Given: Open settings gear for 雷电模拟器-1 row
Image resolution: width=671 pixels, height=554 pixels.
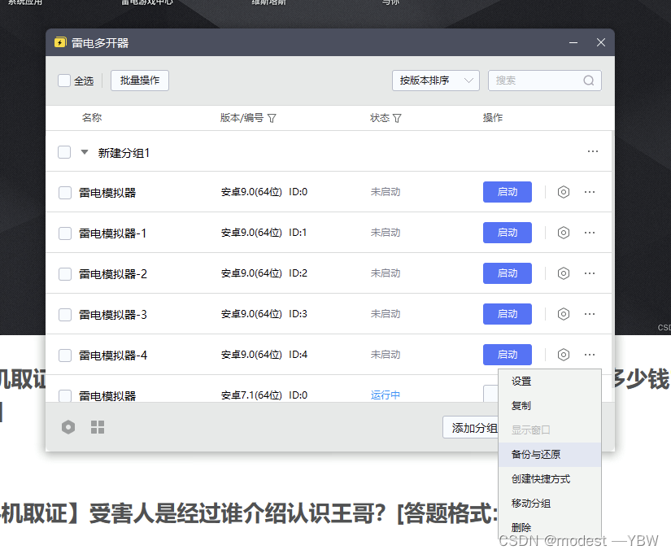Looking at the screenshot, I should pyautogui.click(x=563, y=233).
